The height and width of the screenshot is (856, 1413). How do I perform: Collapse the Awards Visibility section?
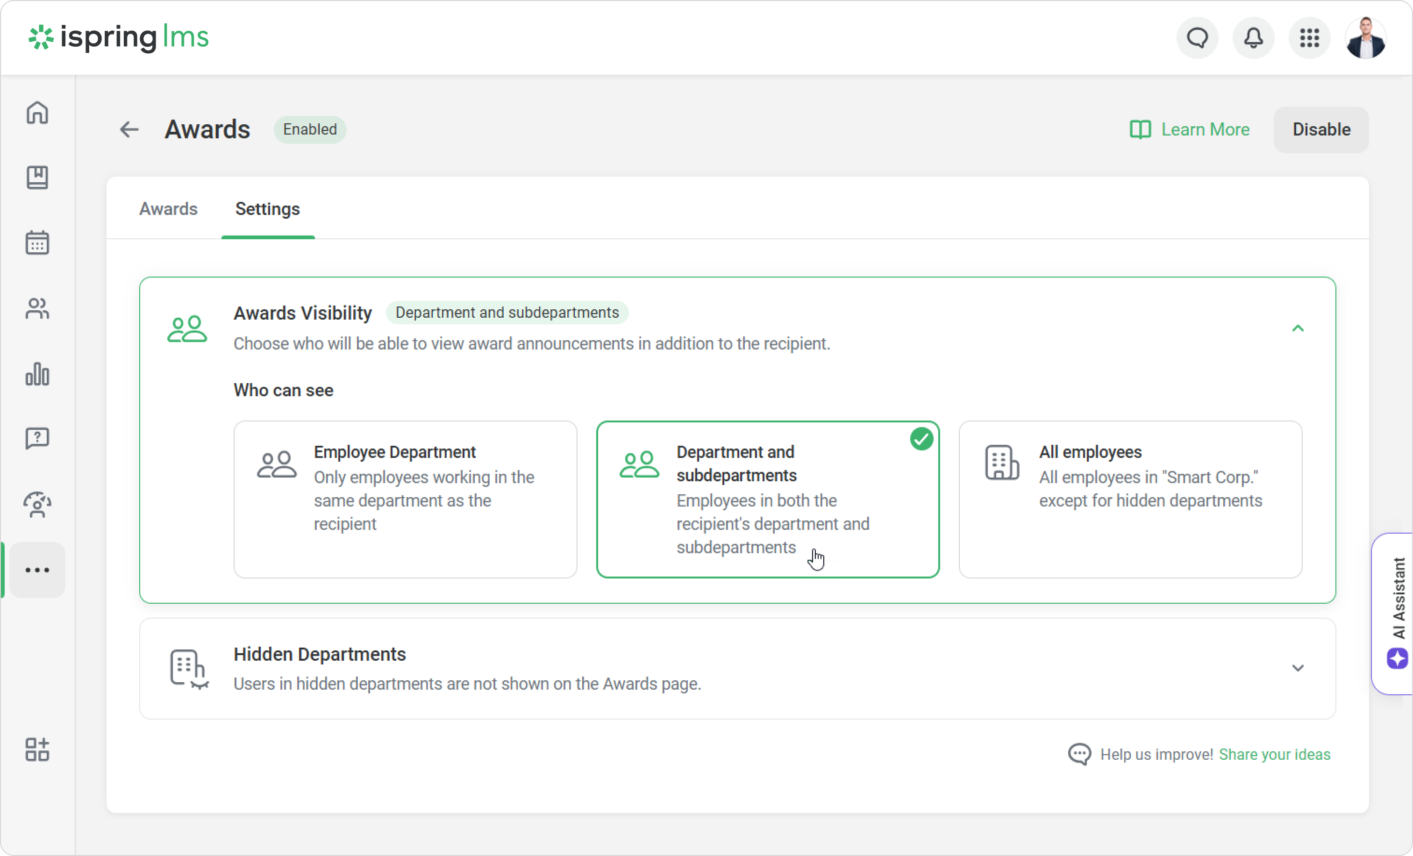click(1298, 328)
